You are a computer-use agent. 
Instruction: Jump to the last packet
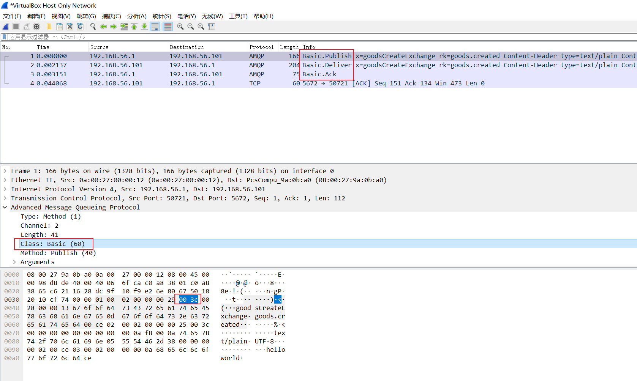pos(144,27)
